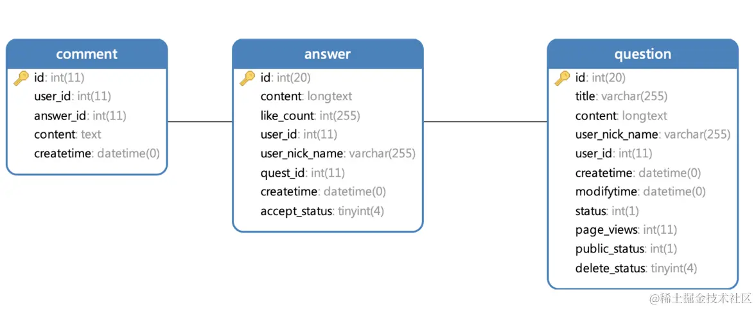756x309 pixels.
Task: Click the primary key icon in comment table
Action: point(21,78)
